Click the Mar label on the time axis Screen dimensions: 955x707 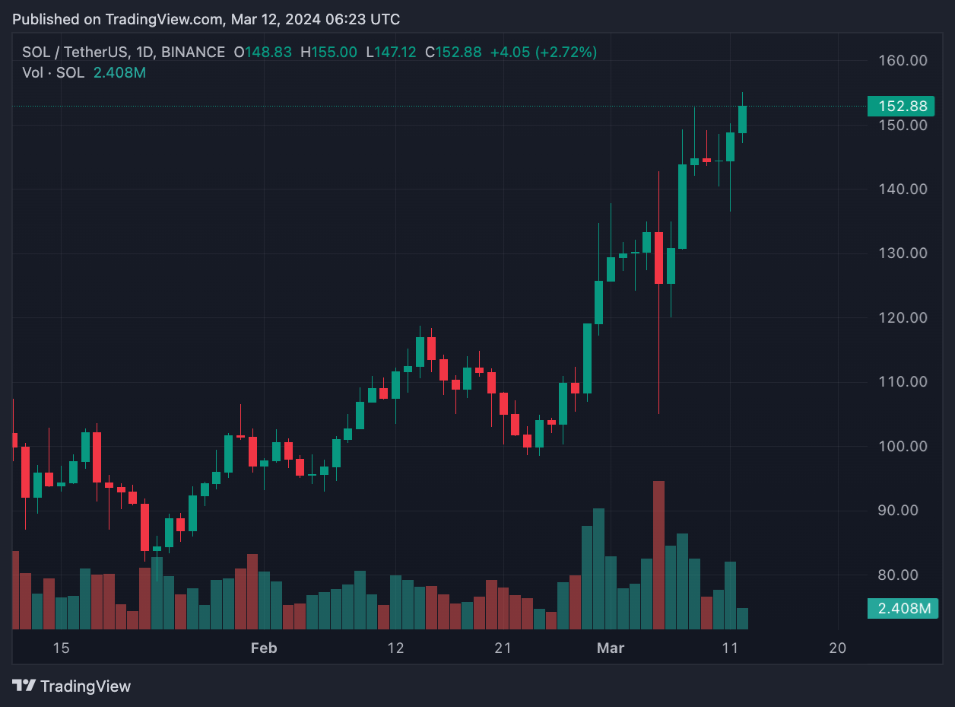pyautogui.click(x=611, y=648)
